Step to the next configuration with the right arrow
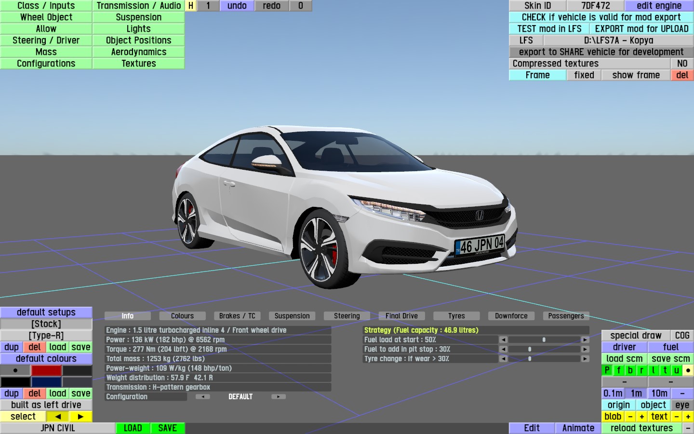This screenshot has width=694, height=434. [278, 397]
